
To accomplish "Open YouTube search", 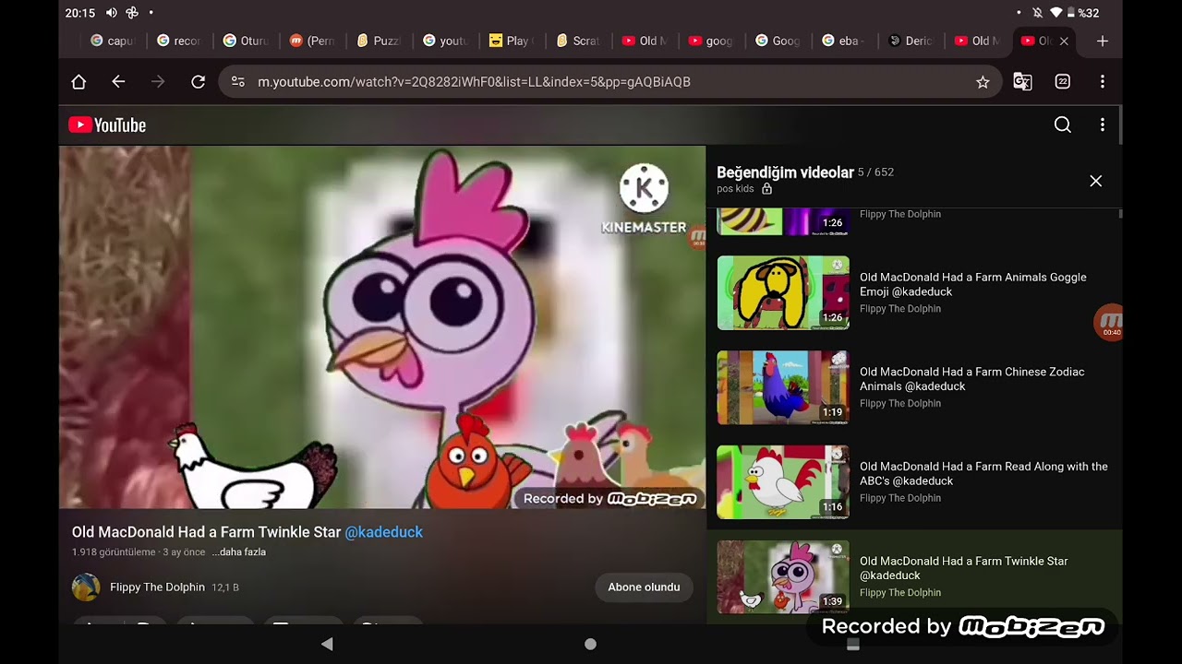I will 1063,125.
